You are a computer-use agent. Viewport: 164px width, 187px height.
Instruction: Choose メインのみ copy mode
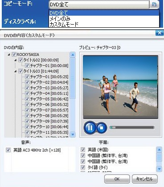click(x=104, y=19)
